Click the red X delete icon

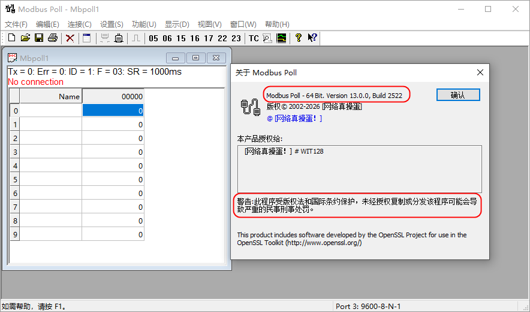tap(70, 38)
